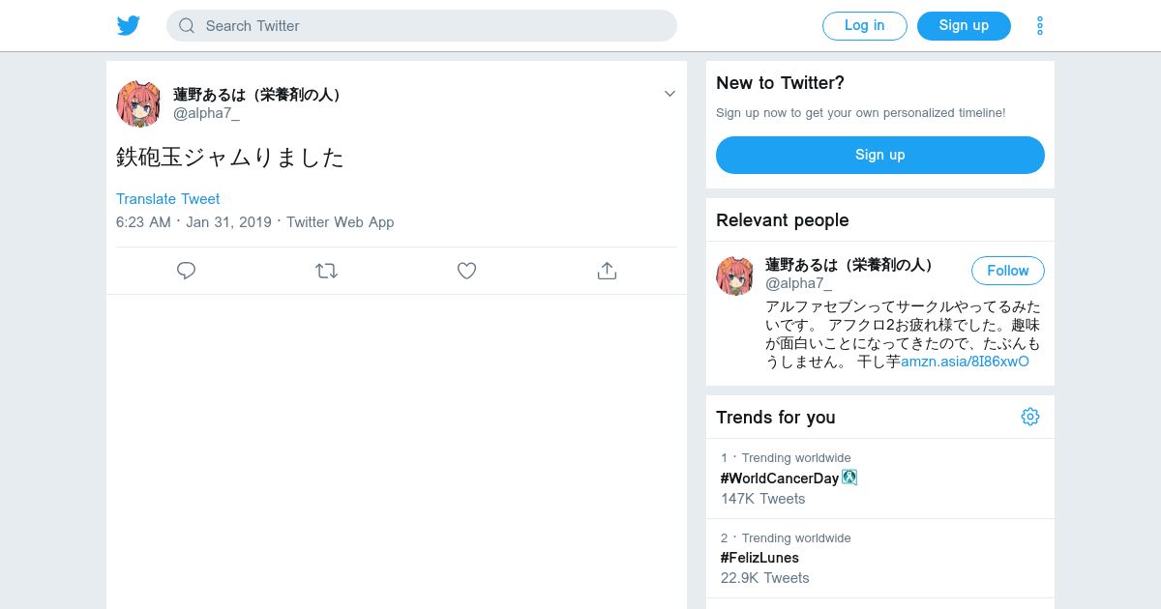Click tweet author's avatar thumbnail
1161x609 pixels.
138,104
